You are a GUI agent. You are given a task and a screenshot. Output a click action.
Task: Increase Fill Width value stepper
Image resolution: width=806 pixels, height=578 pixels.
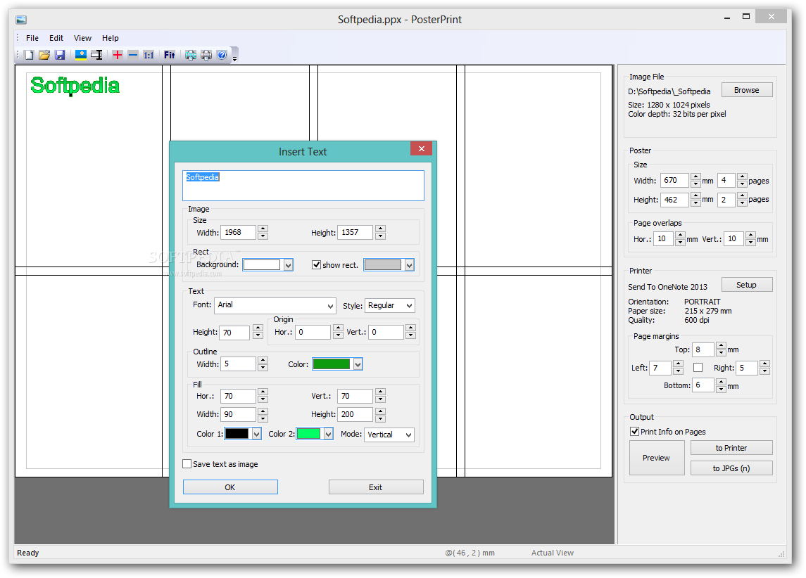coord(263,411)
